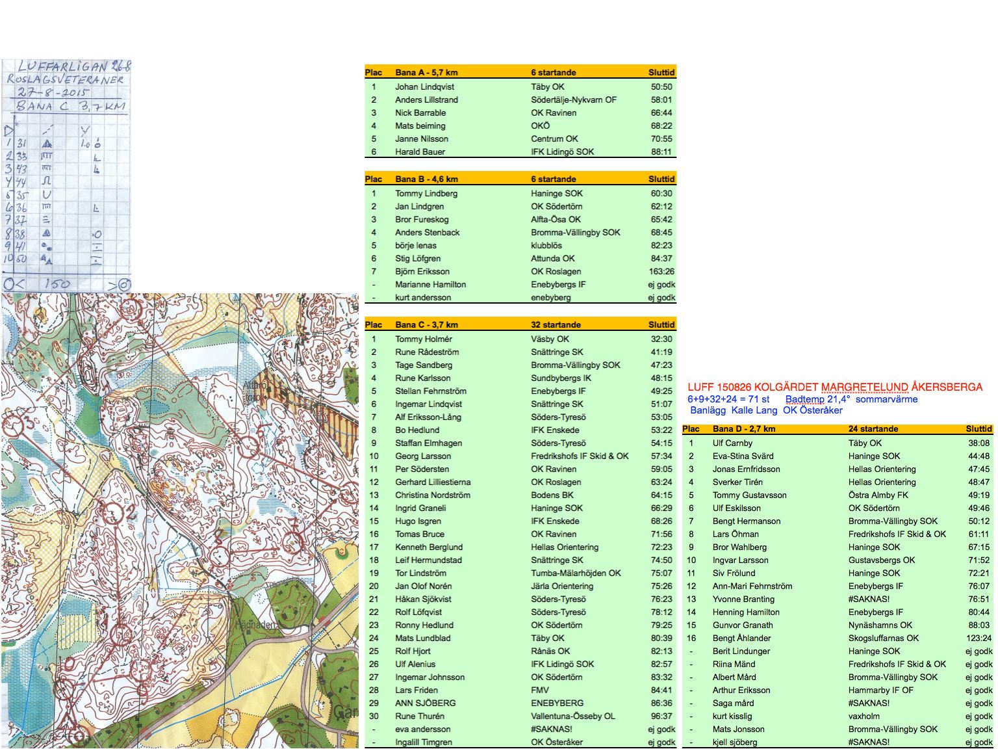The height and width of the screenshot is (749, 998).
Task: Select the 'Bana D - 2,7 km' header
Action: (x=744, y=428)
